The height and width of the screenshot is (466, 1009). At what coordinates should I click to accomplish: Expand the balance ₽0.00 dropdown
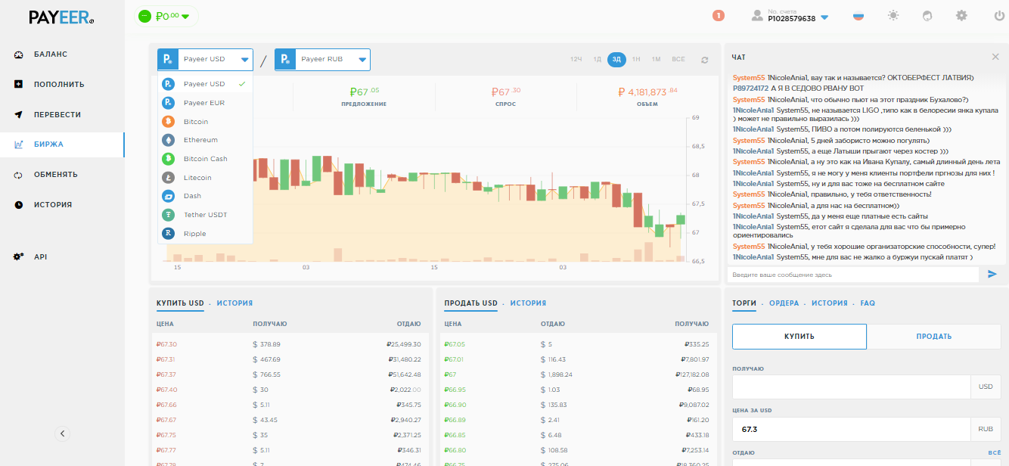(x=185, y=17)
